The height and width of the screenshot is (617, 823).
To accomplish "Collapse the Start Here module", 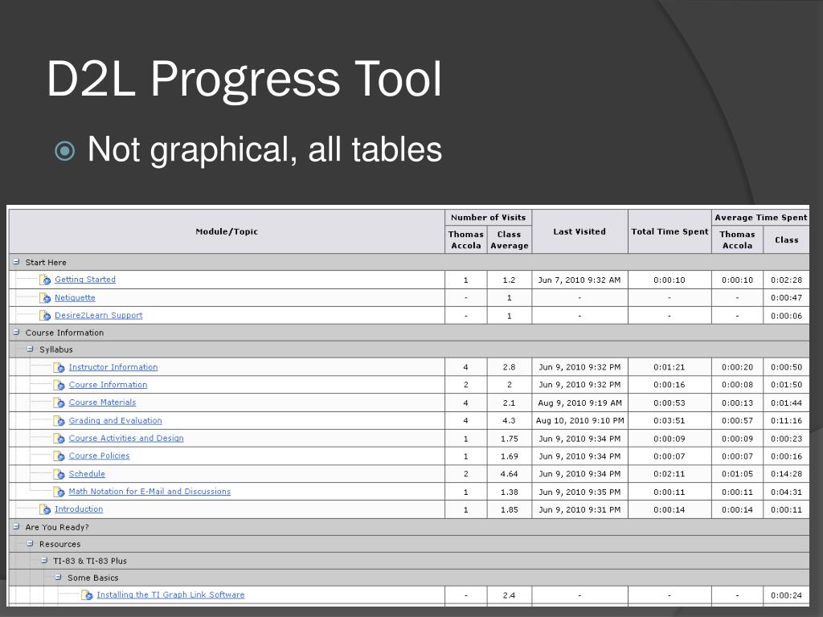I will coord(16,261).
